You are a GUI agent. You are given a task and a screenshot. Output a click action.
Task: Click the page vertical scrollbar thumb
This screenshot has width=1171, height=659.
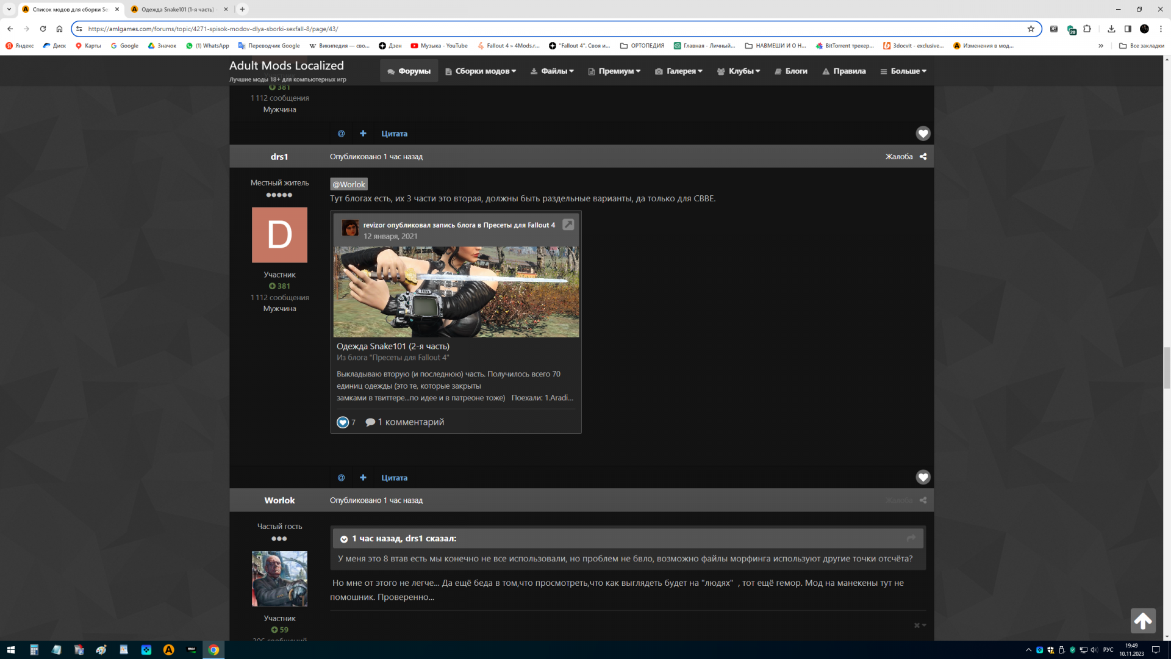click(x=1167, y=367)
